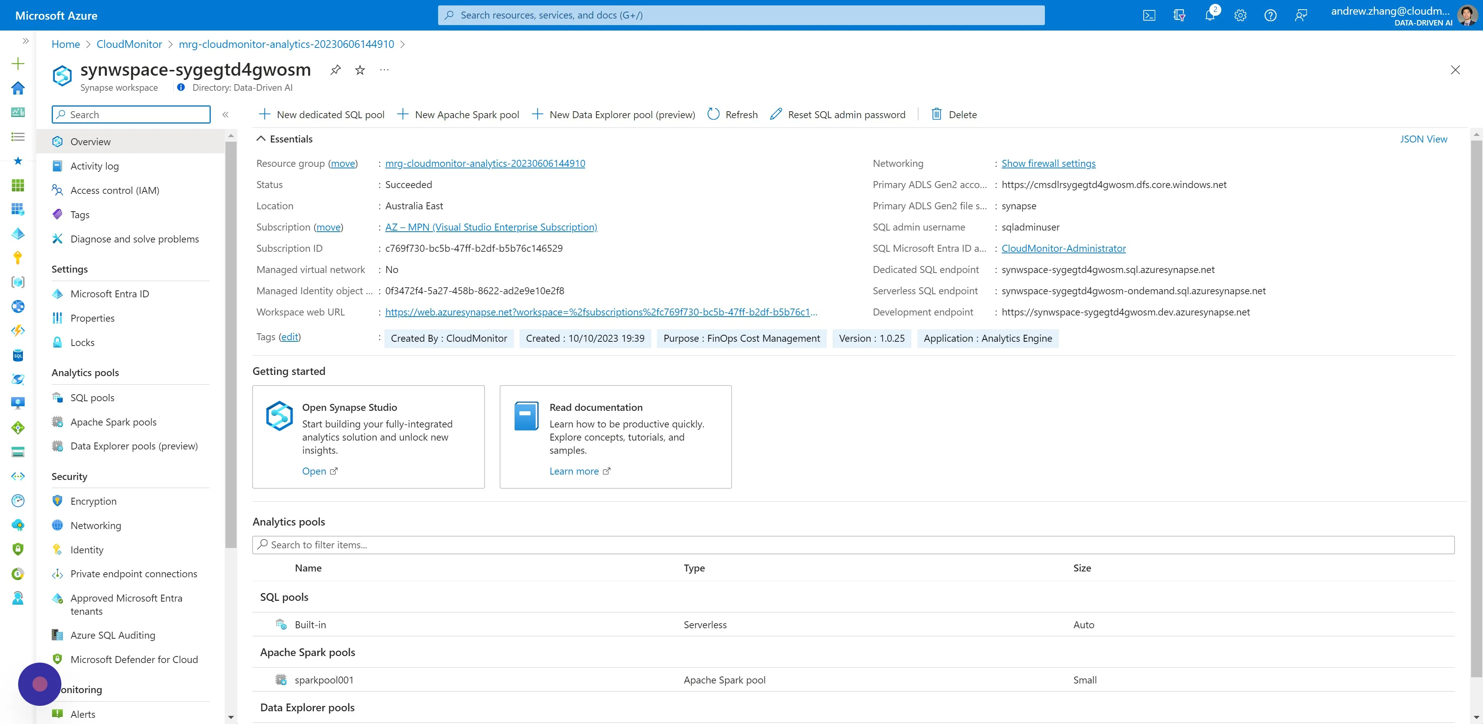Click New Apache Spark pool
Image resolution: width=1483 pixels, height=724 pixels.
pos(458,115)
